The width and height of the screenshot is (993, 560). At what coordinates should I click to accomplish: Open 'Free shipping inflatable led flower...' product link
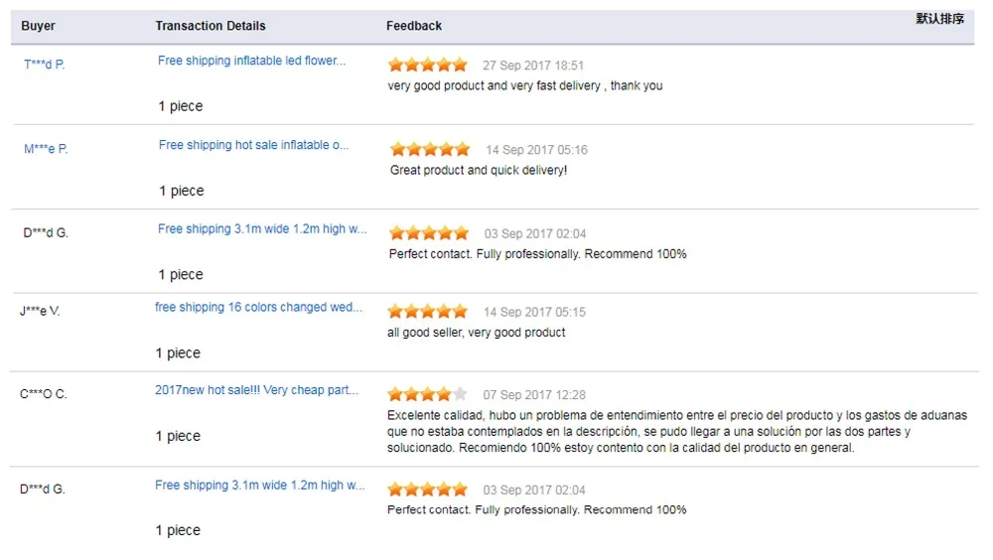pyautogui.click(x=251, y=61)
